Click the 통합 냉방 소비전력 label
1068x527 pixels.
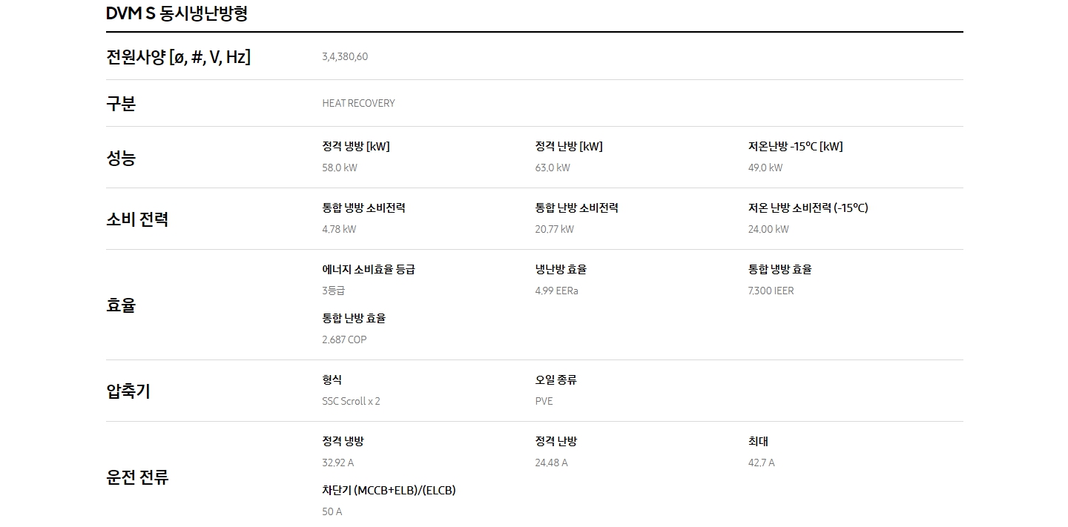(x=363, y=208)
